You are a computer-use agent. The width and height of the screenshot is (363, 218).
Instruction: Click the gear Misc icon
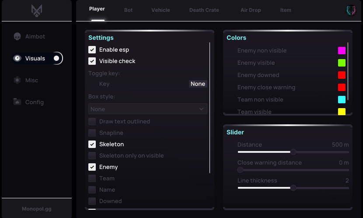17,80
